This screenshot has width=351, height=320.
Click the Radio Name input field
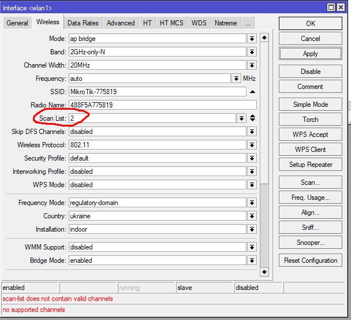(x=163, y=105)
